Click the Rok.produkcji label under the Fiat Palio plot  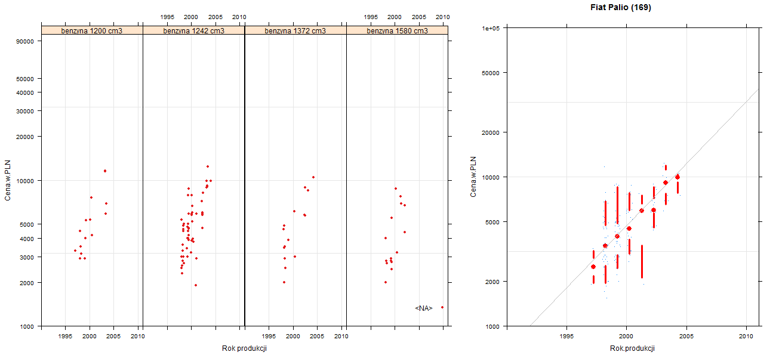click(x=633, y=348)
